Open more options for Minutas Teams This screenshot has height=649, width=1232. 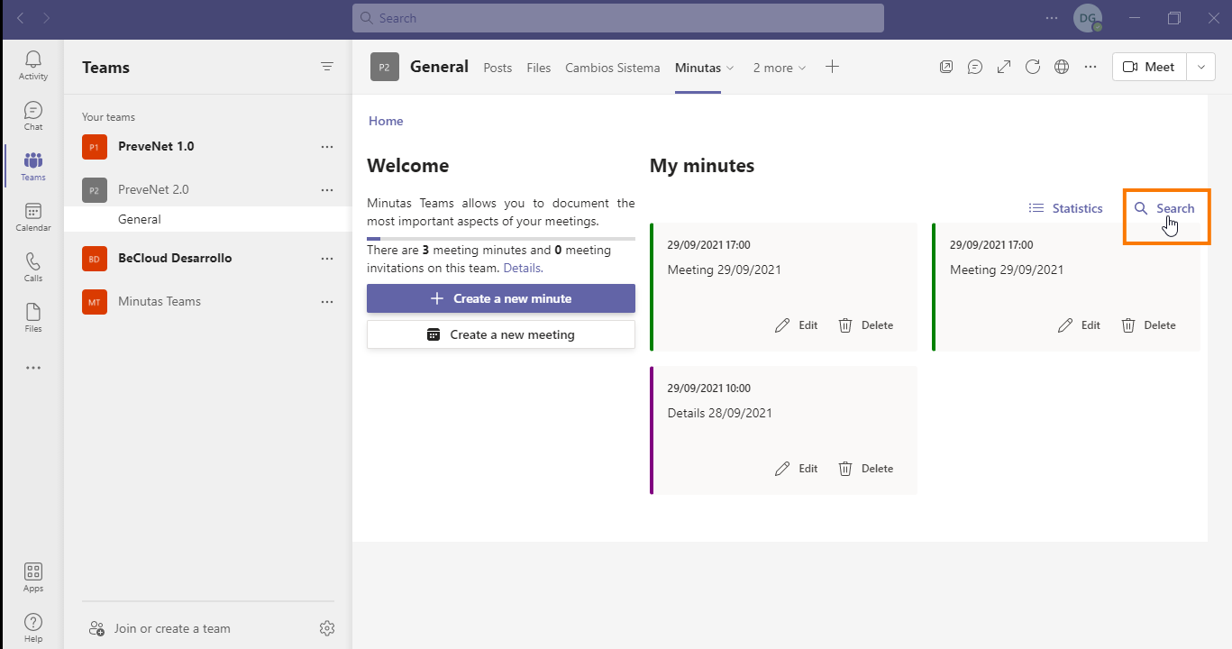coord(327,301)
